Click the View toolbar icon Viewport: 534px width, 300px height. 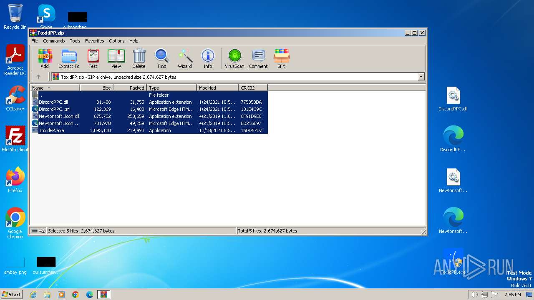pos(116,58)
